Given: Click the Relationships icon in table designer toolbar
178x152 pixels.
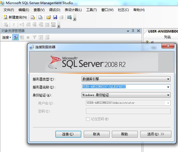Looking at the screenshot, I should click(x=22, y=25).
